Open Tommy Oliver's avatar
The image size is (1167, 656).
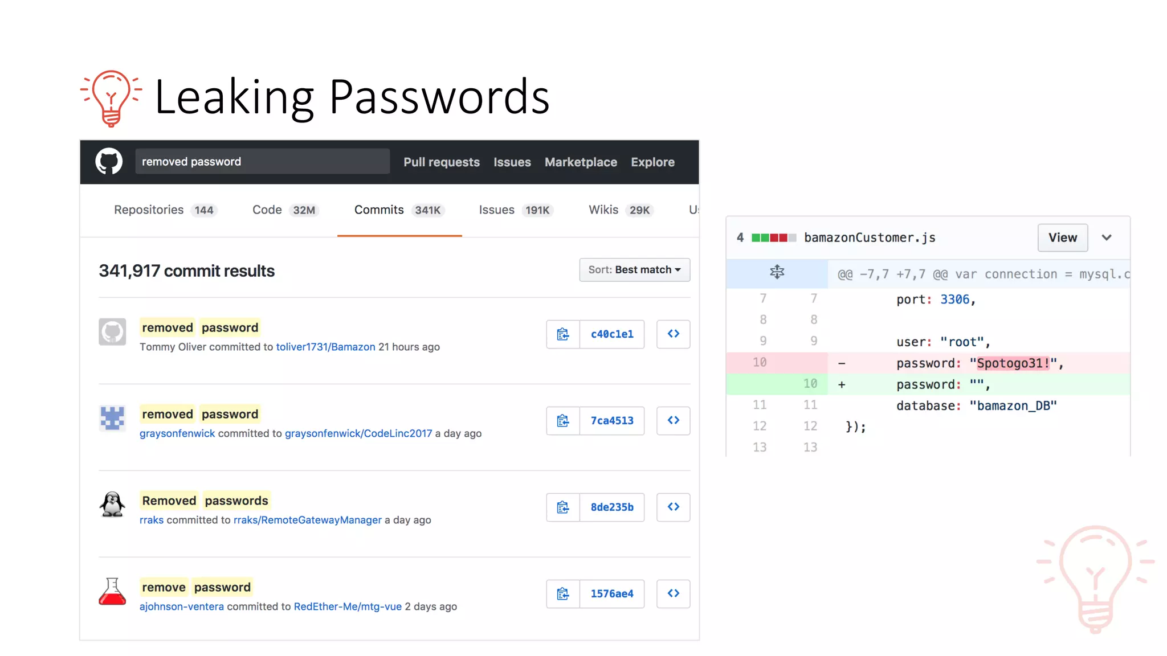(112, 331)
